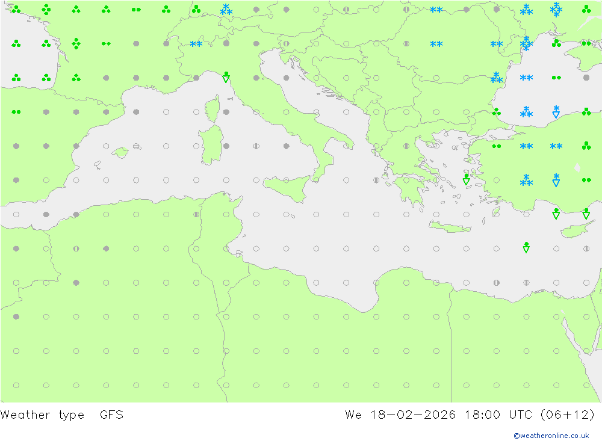Click the double blue snowflake over Black Sea water

coord(526,78)
